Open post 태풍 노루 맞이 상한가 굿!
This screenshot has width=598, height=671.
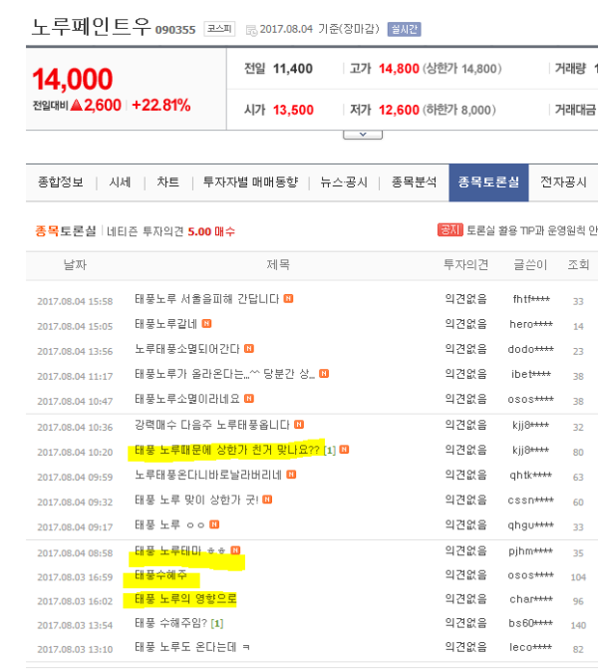(x=196, y=500)
